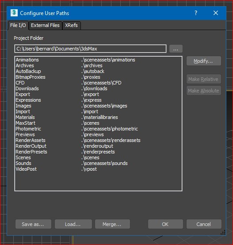
Task: Select the Expressions path row
Action: coord(99,100)
